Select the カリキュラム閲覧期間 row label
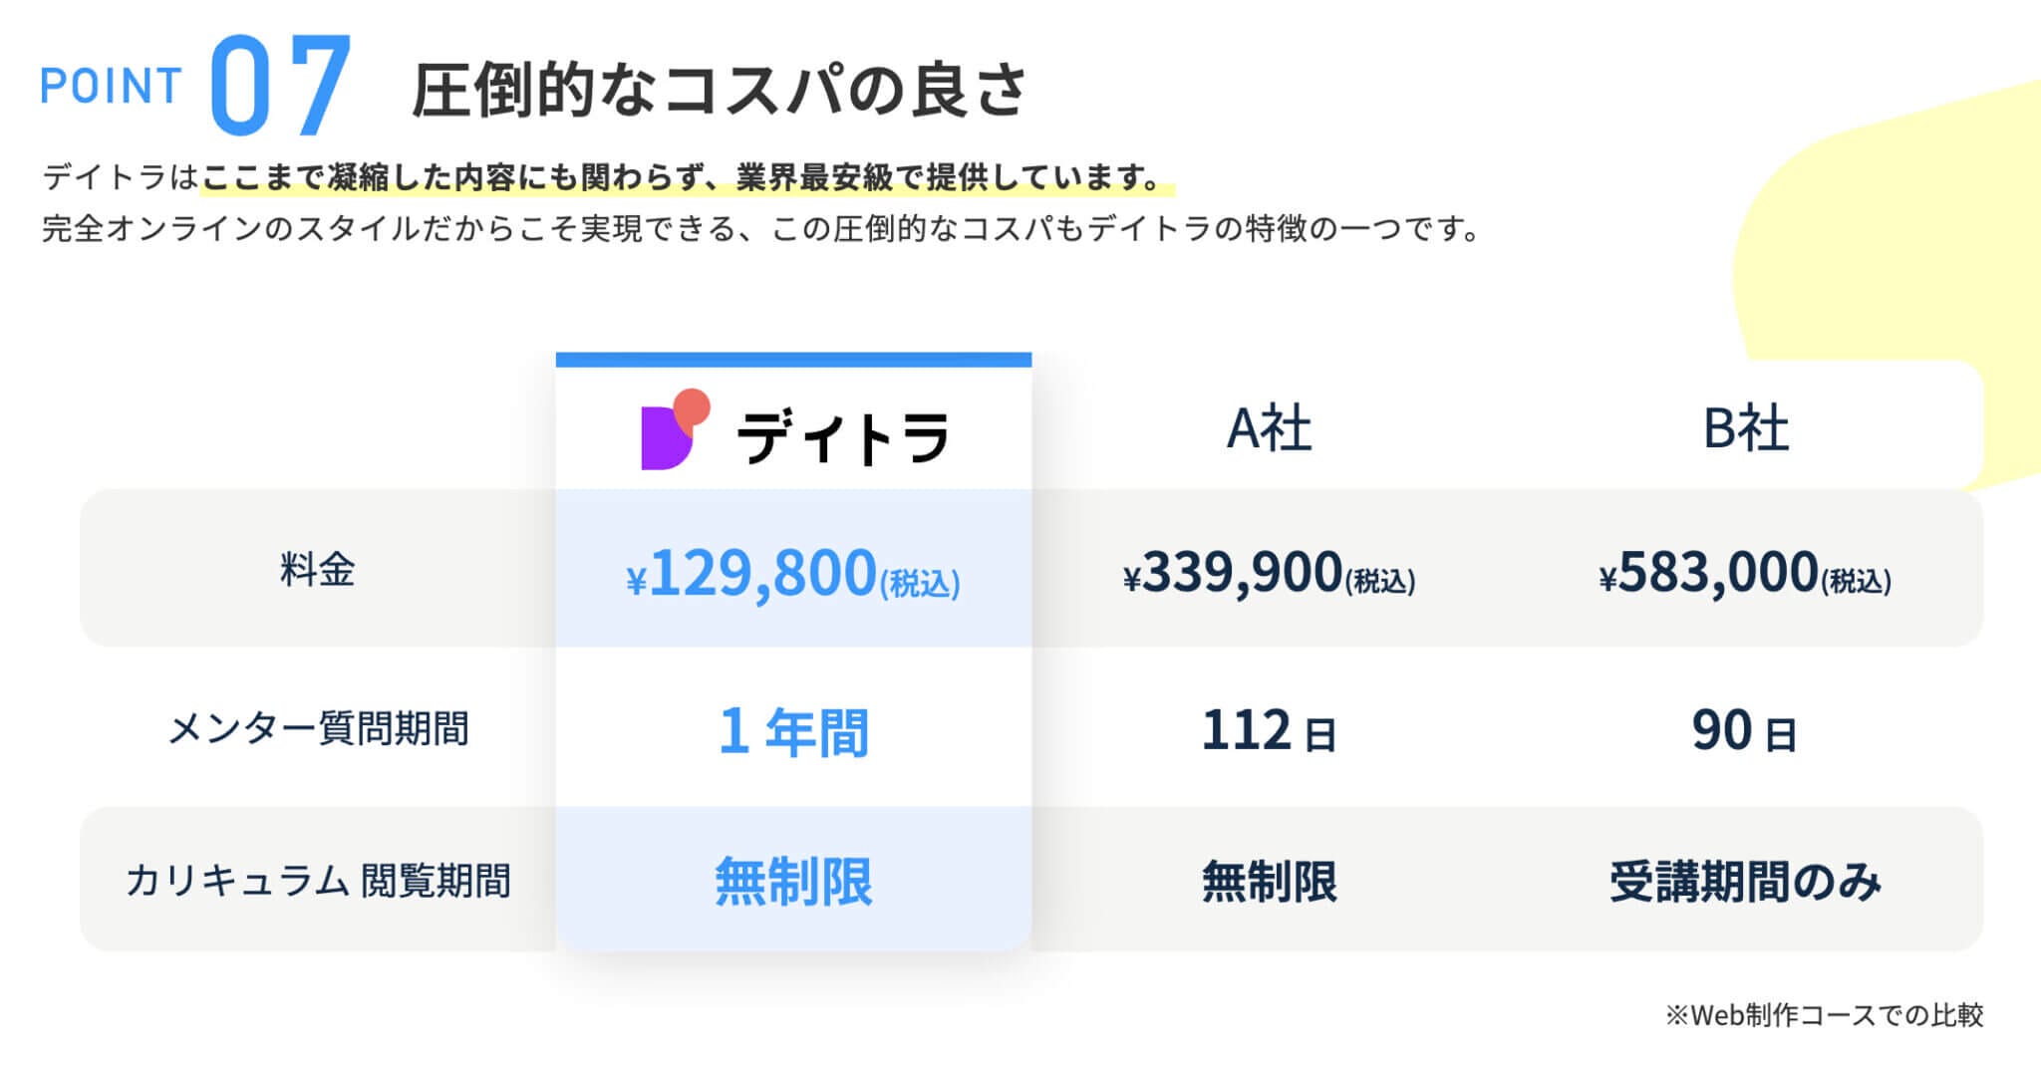 (317, 881)
